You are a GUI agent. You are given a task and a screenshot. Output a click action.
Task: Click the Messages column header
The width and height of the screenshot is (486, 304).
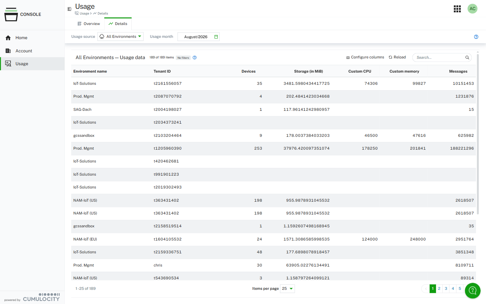point(458,71)
